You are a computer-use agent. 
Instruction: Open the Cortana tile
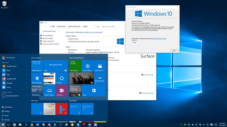point(62,78)
